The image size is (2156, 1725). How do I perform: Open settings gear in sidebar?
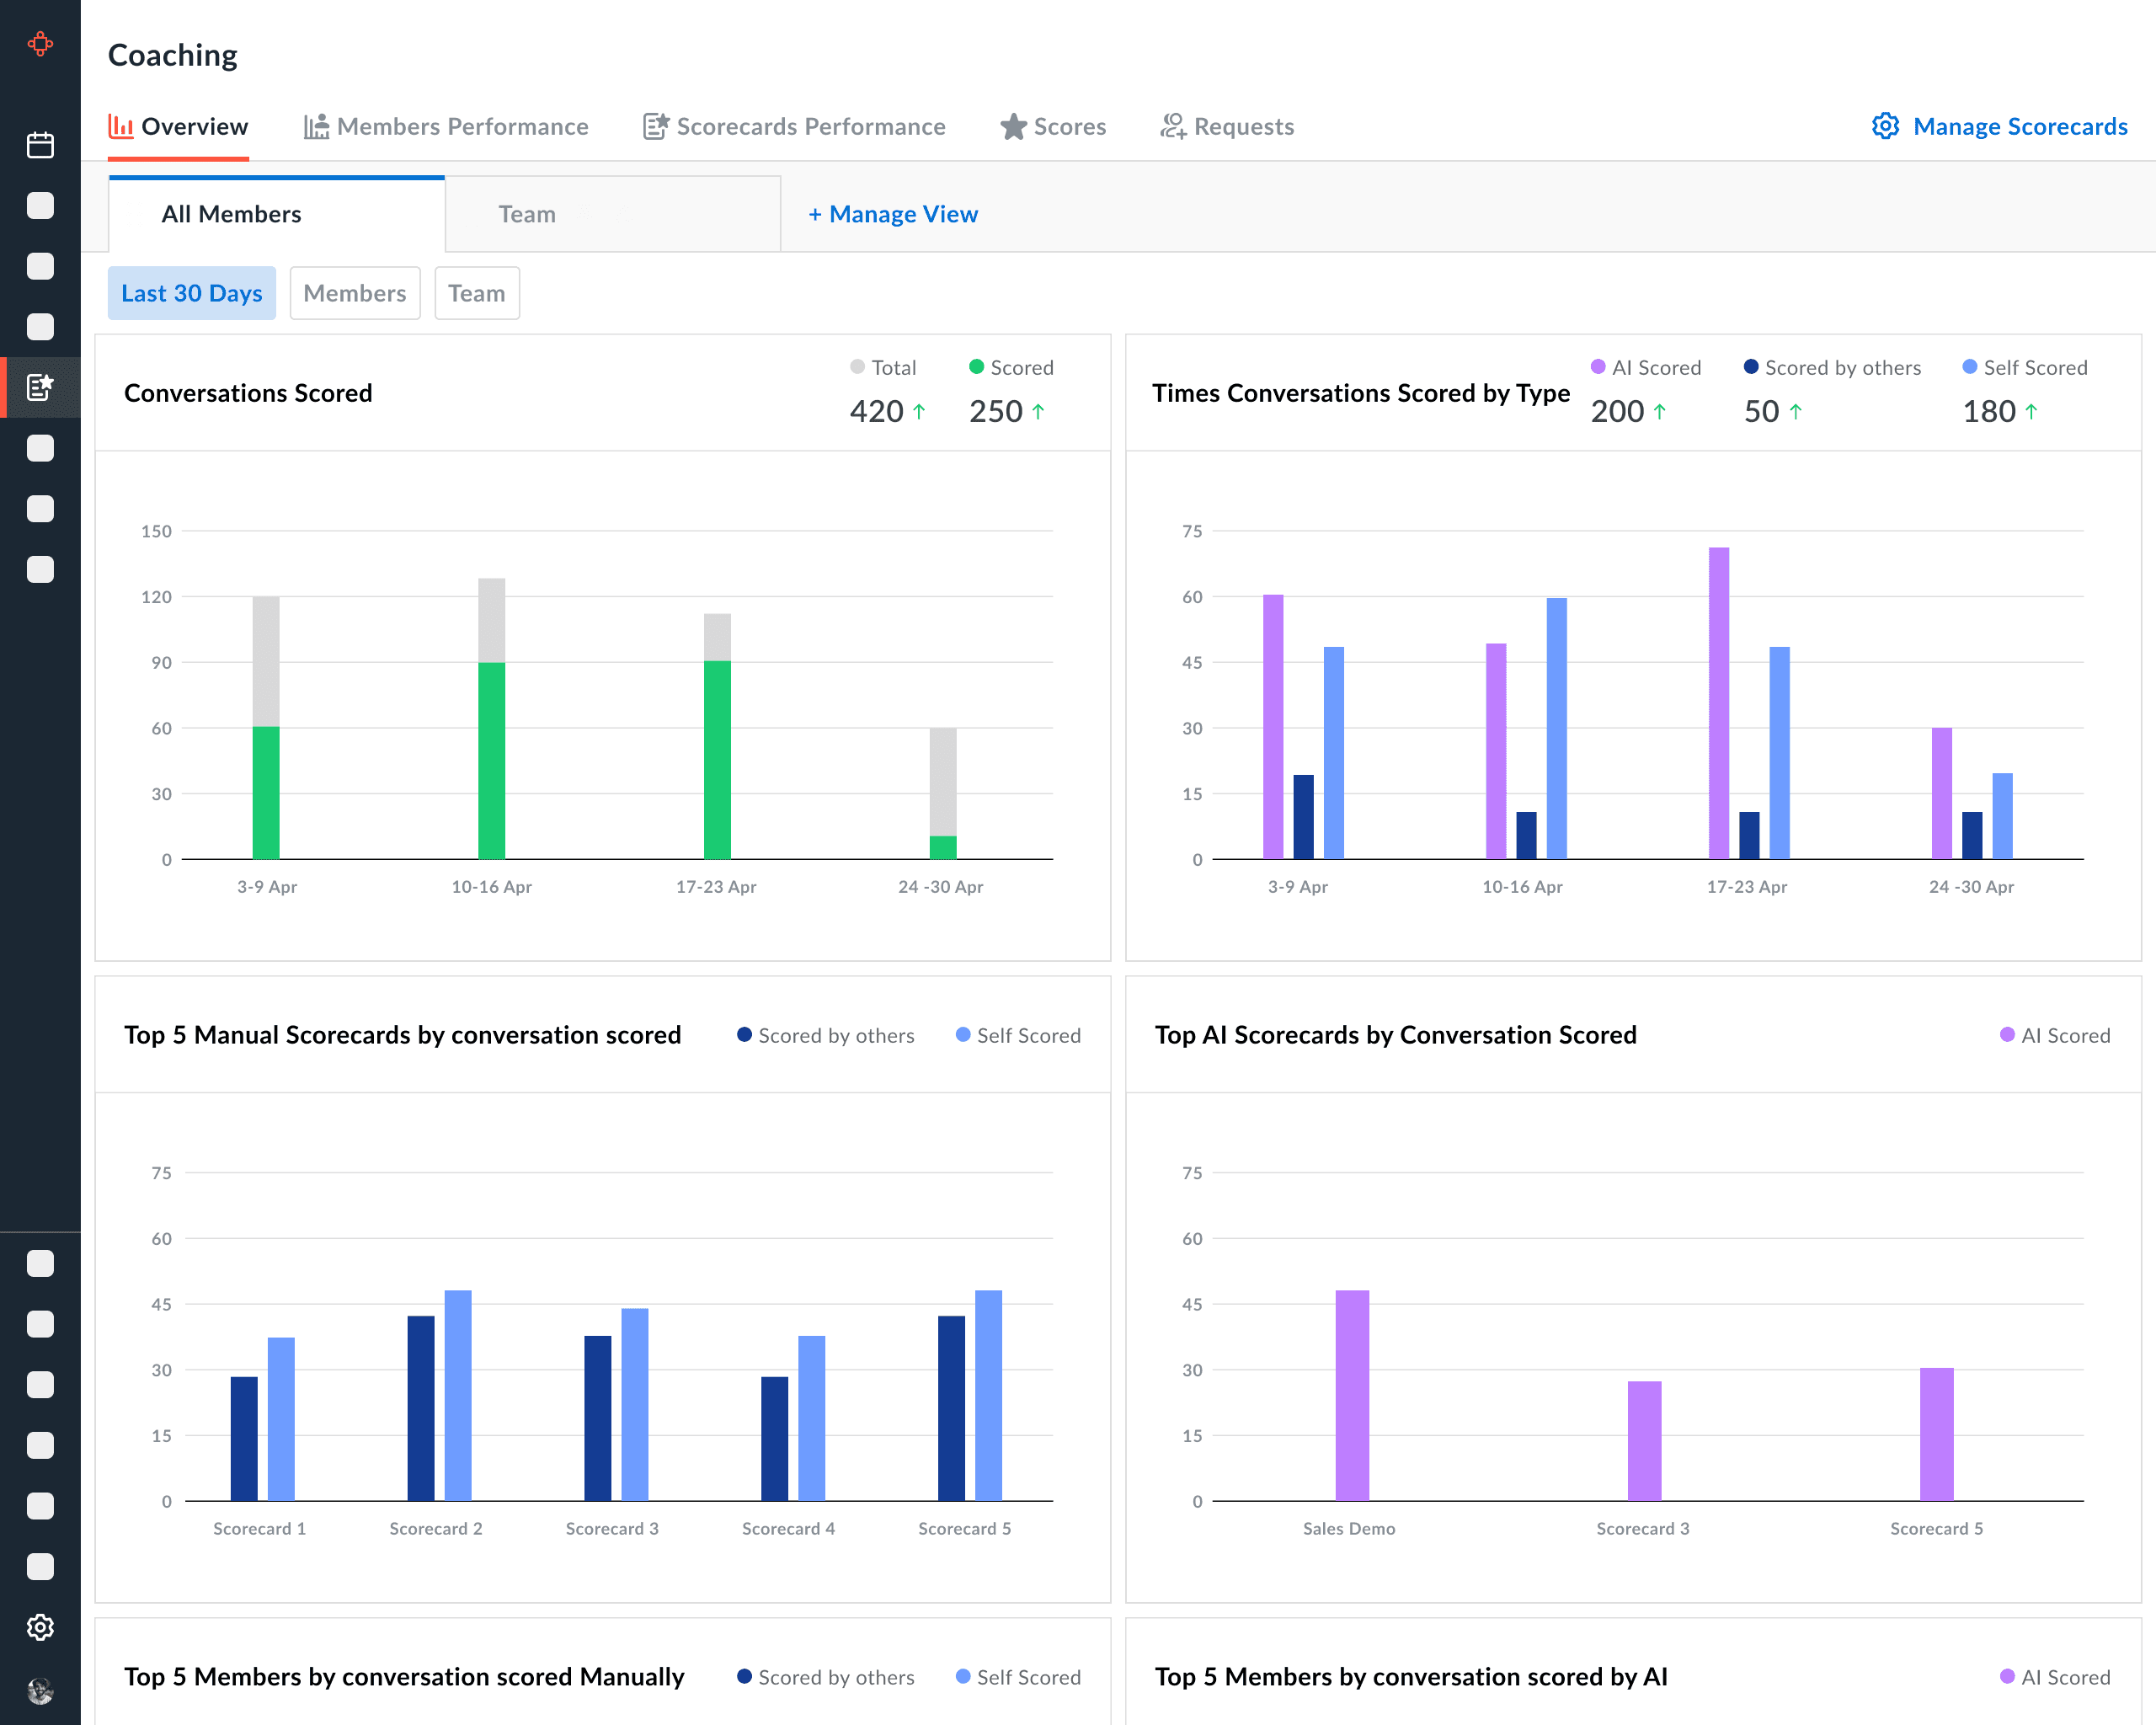tap(40, 1627)
